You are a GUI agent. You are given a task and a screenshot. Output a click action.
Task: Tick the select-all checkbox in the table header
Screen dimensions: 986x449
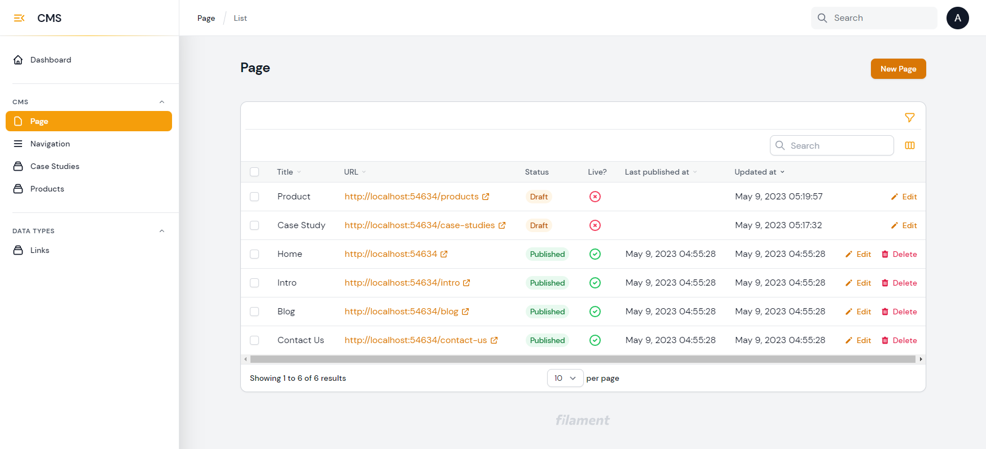[x=254, y=172]
